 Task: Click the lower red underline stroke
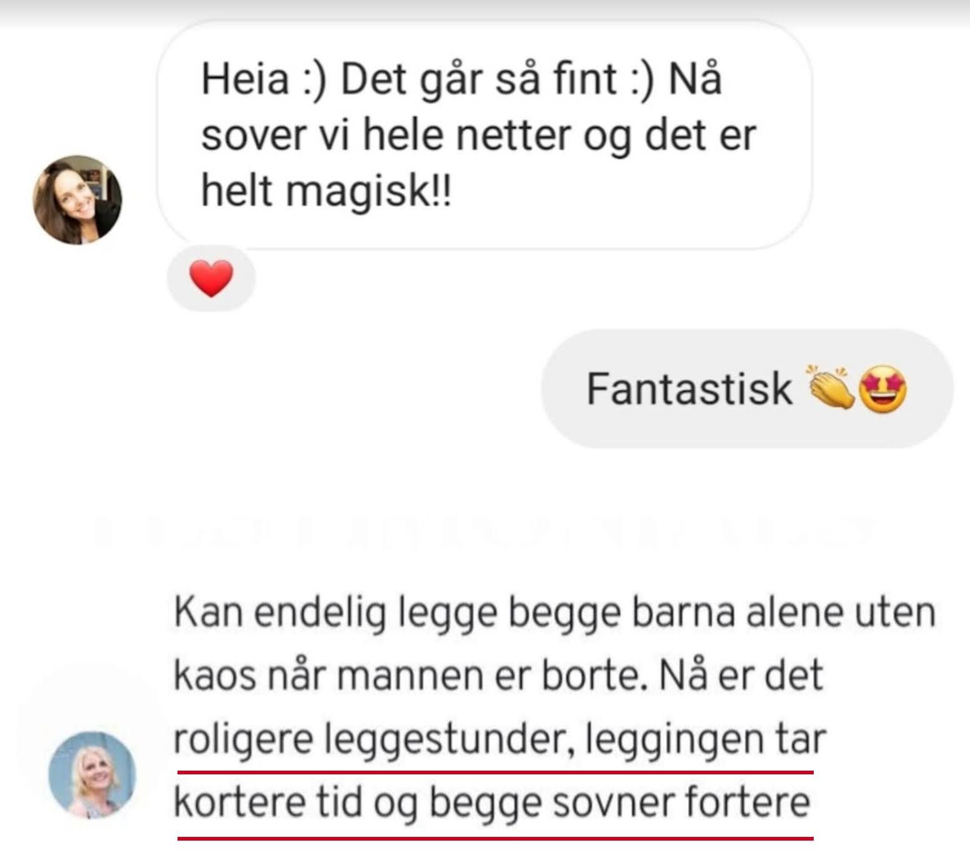point(495,837)
